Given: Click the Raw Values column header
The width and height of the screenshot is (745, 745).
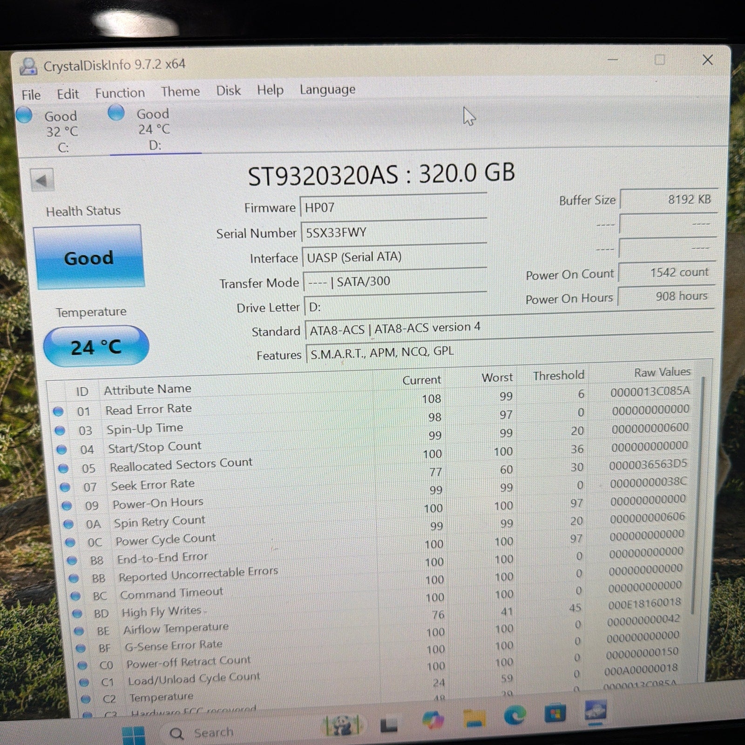Looking at the screenshot, I should coord(662,372).
